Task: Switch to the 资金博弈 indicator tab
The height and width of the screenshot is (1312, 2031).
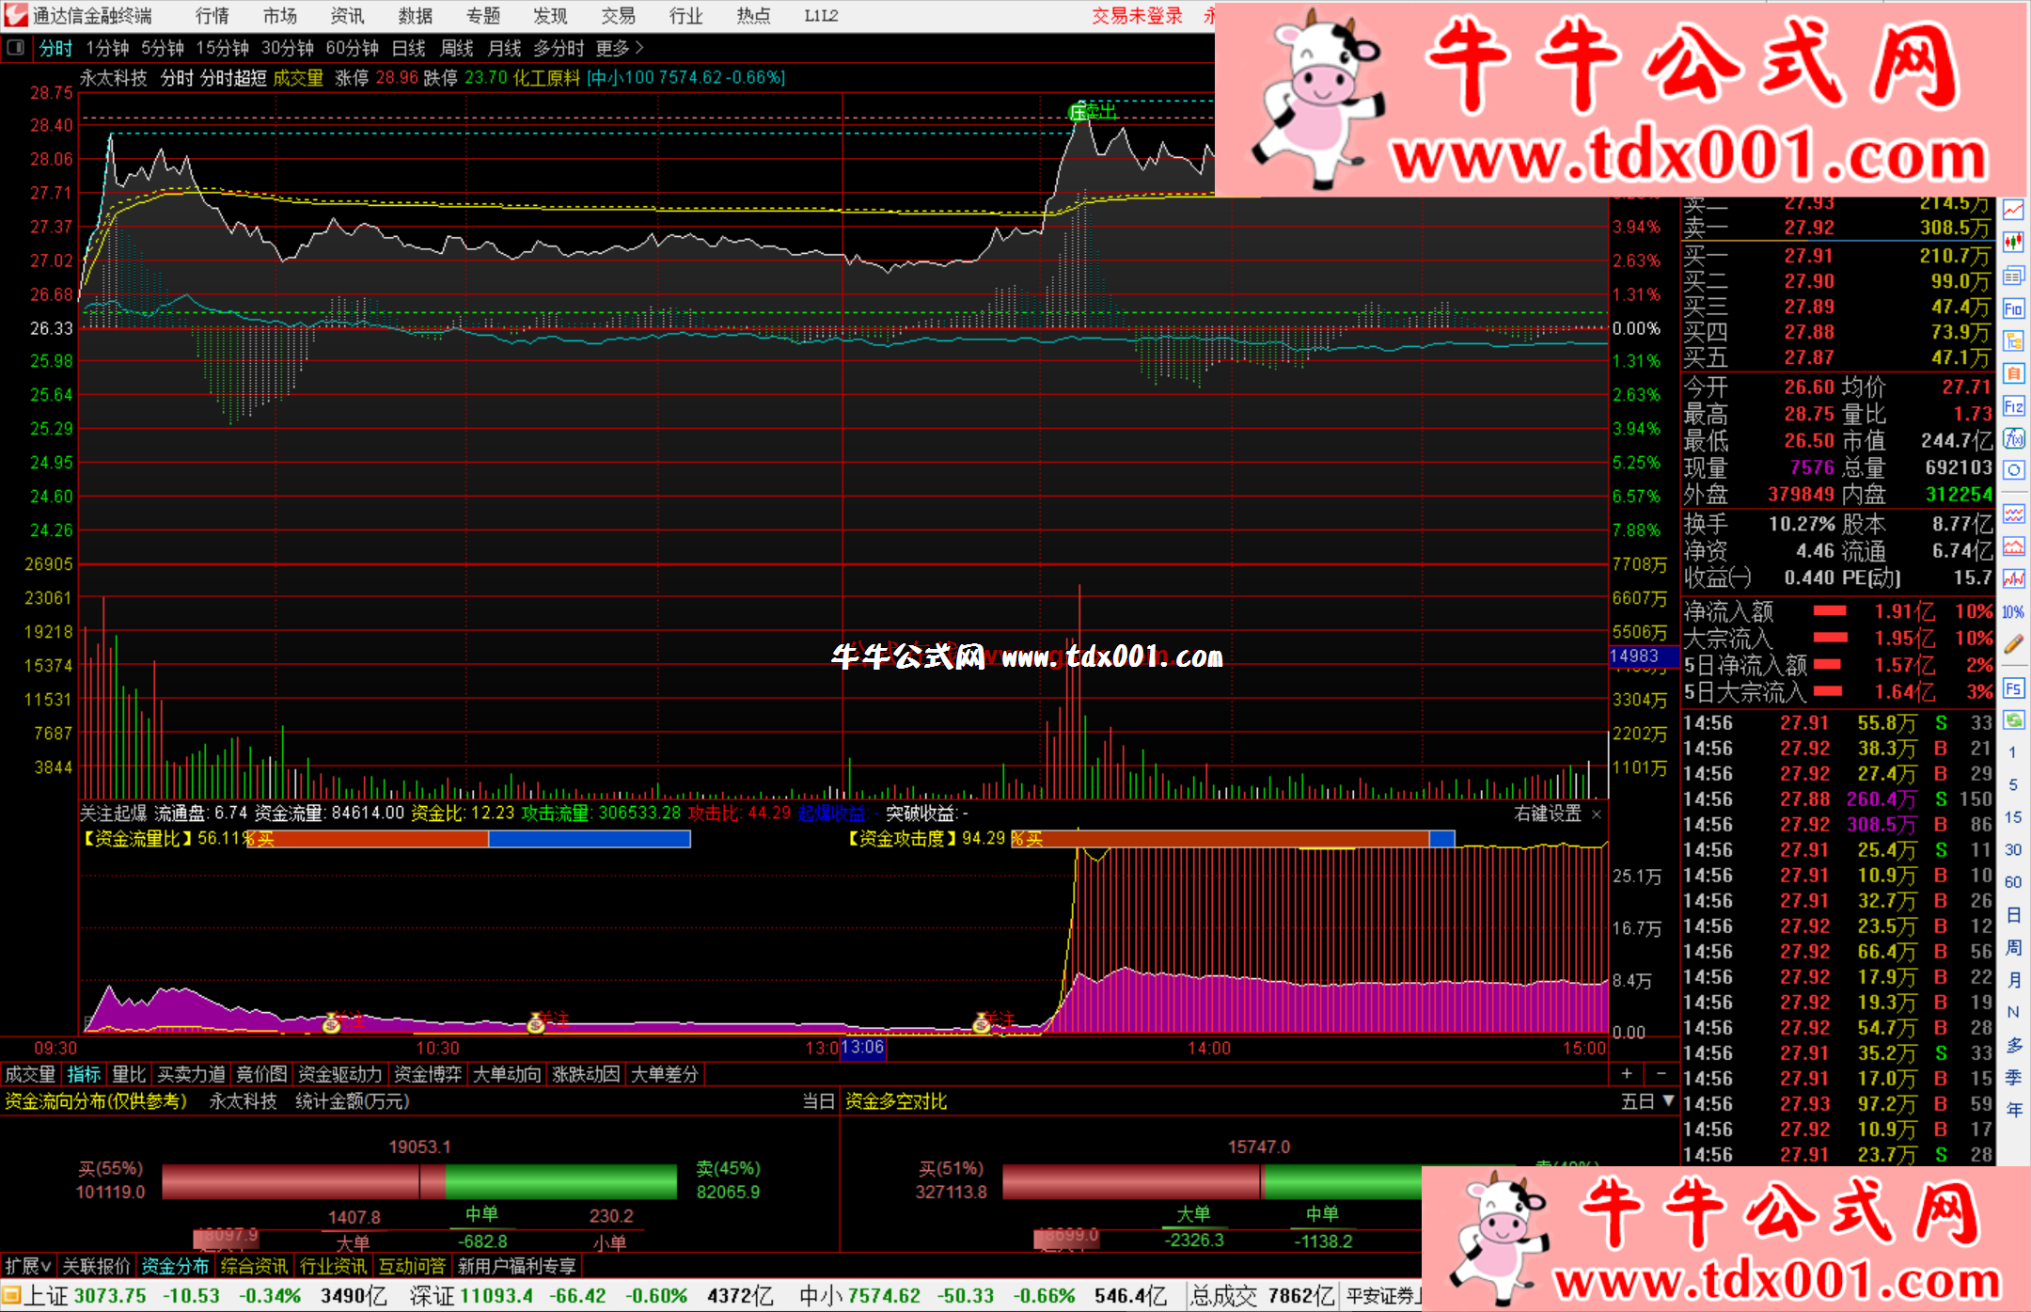Action: click(427, 1074)
